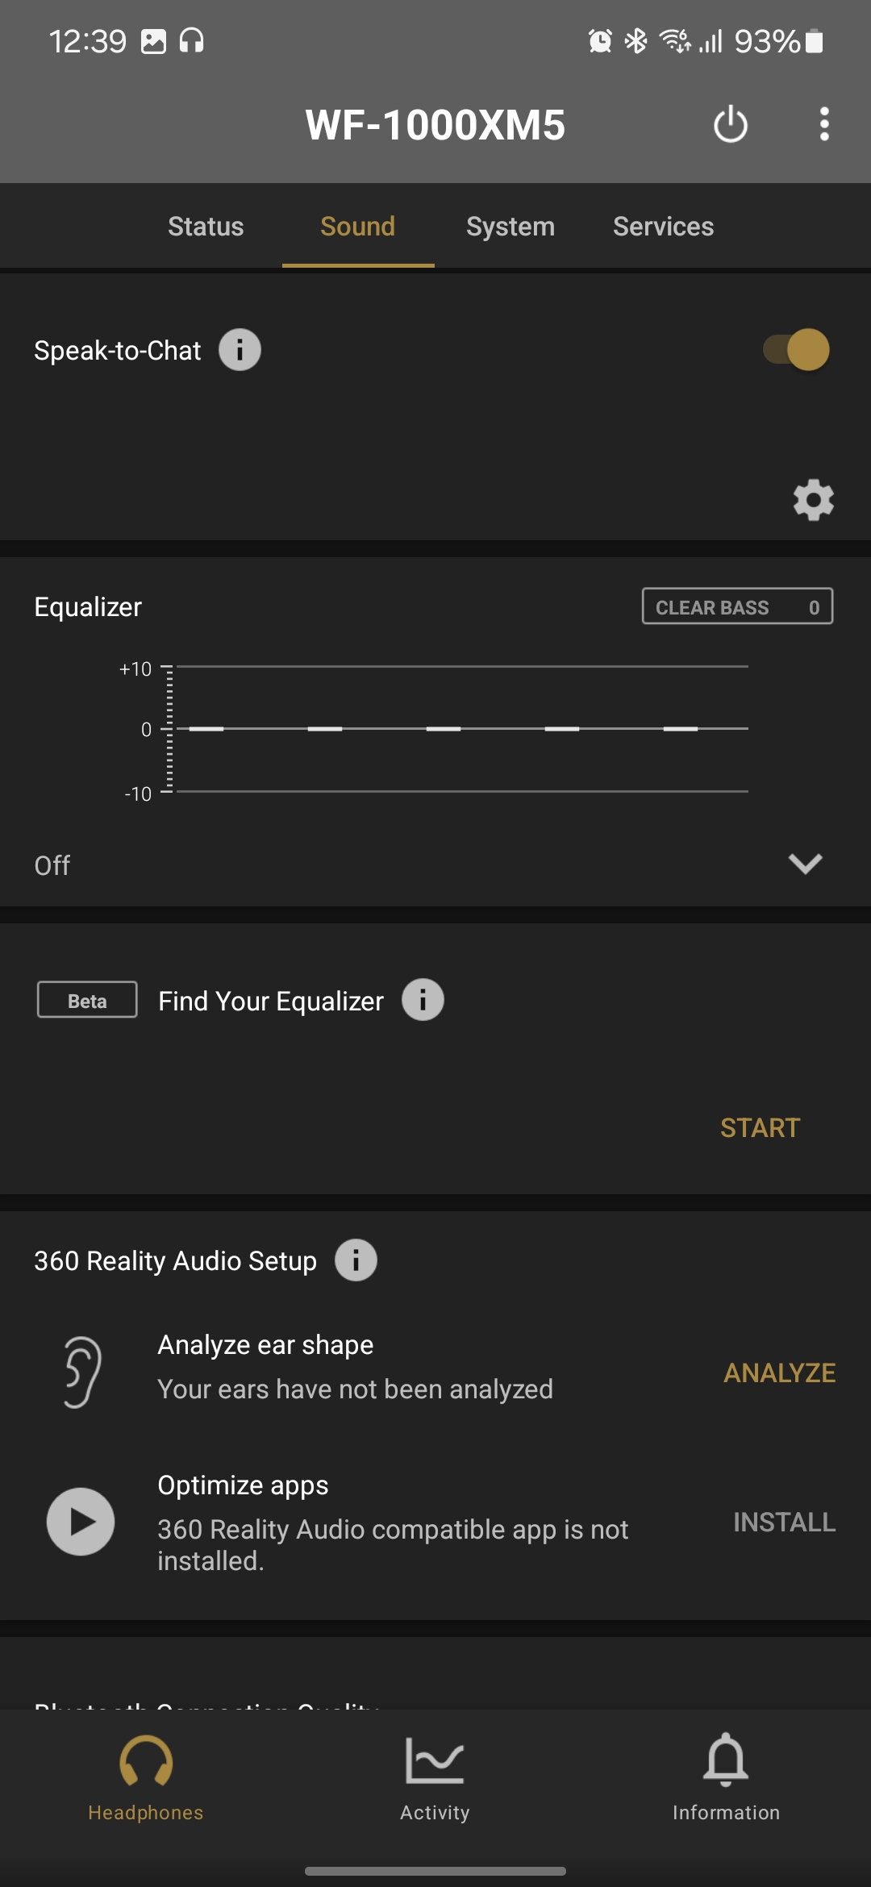
Task: Expand the Equalizer preset chevron
Action: click(x=805, y=864)
